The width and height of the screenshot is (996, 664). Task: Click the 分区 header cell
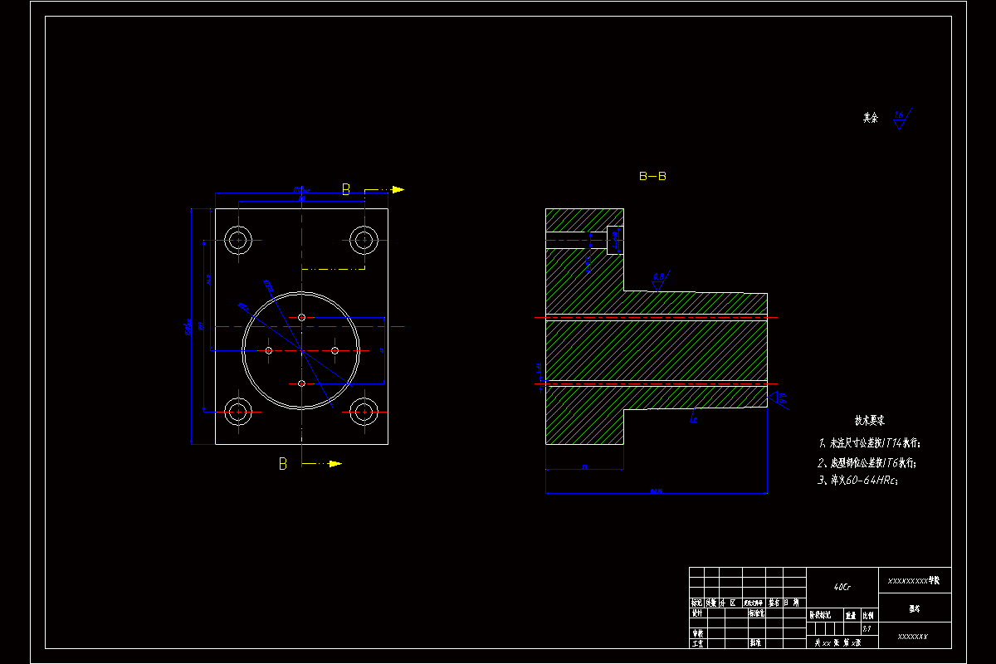pos(730,603)
